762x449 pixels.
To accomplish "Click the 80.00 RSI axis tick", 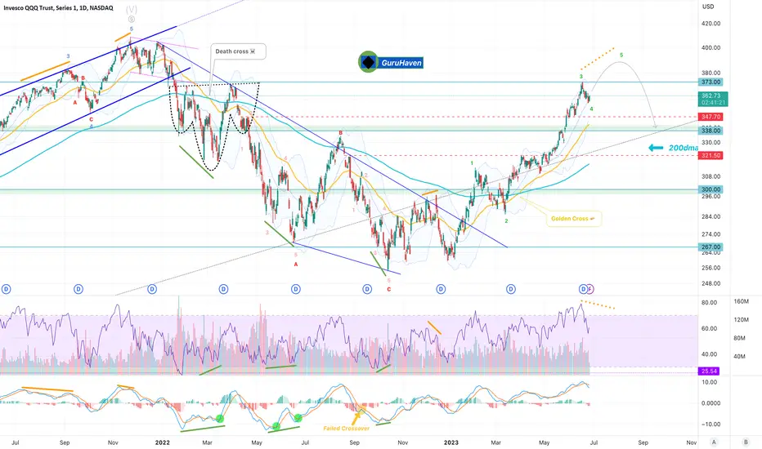I will (x=710, y=302).
